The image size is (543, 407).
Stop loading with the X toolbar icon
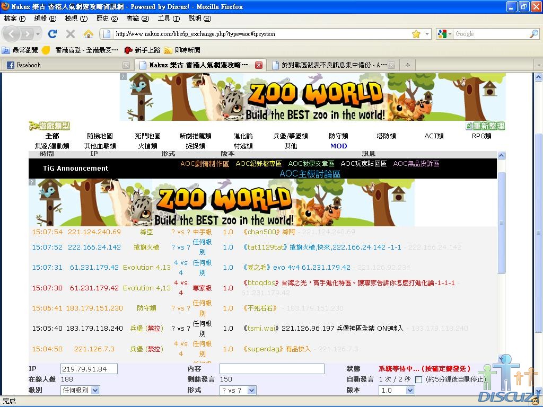[71, 33]
